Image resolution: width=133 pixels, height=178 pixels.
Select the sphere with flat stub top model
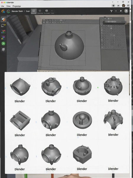(x=20, y=155)
